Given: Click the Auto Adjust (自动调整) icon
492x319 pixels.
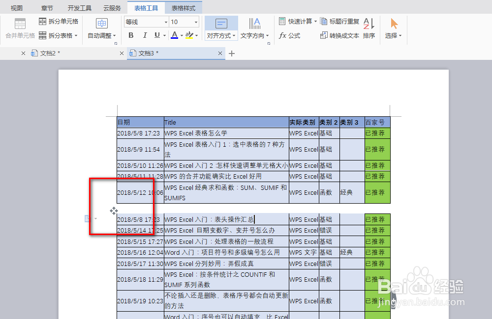Looking at the screenshot, I should [x=102, y=24].
